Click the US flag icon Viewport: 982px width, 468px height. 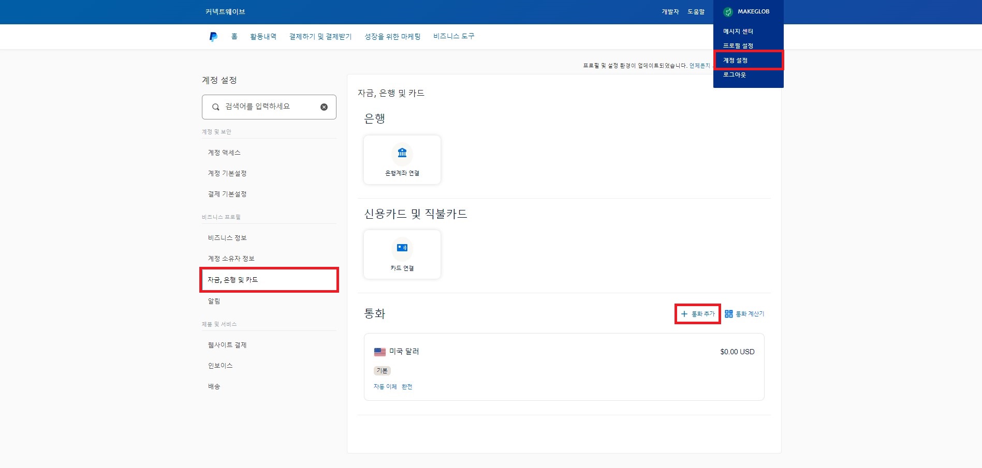click(x=380, y=352)
